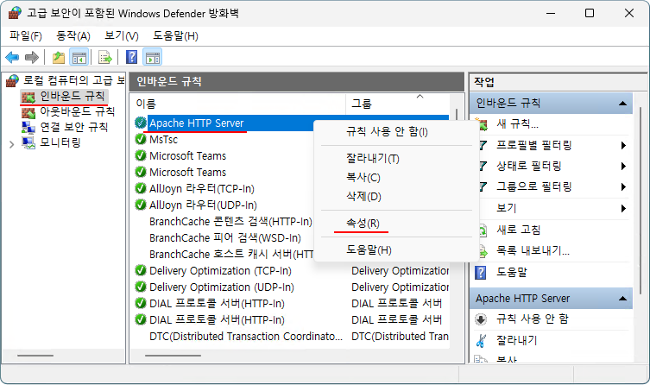Open the 도움말(H) menu in menu bar
The width and height of the screenshot is (650, 385).
176,36
